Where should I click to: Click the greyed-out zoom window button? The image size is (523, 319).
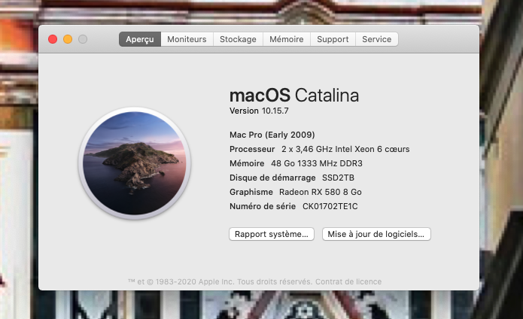(83, 39)
